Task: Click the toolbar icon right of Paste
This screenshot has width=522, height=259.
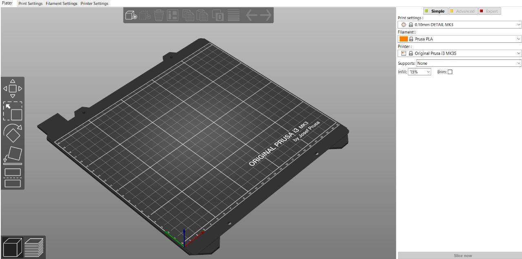Action: (218, 15)
